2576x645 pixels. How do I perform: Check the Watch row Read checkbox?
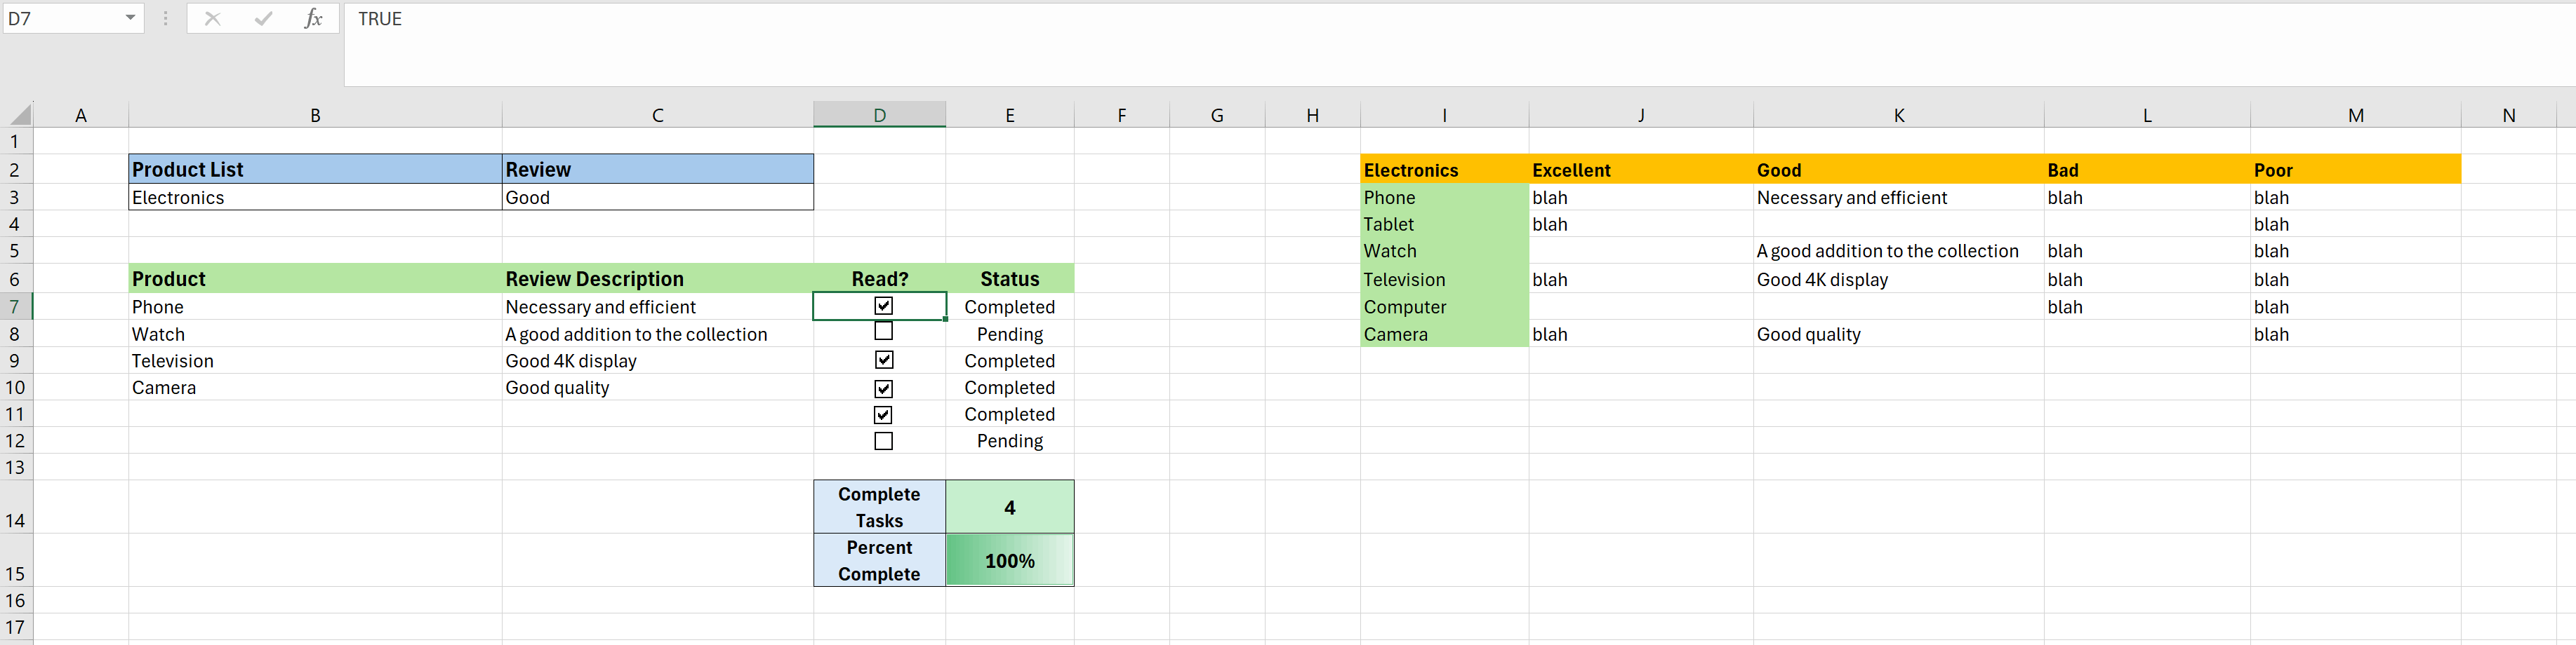click(883, 330)
